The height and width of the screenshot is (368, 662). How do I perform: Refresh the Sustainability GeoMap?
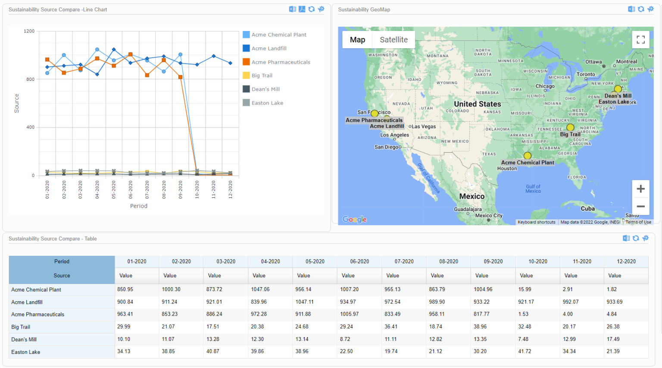pos(642,9)
